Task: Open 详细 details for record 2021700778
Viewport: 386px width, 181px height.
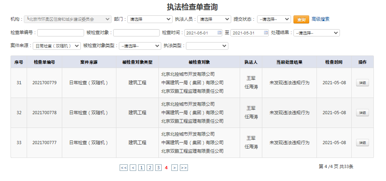Action: point(363,113)
